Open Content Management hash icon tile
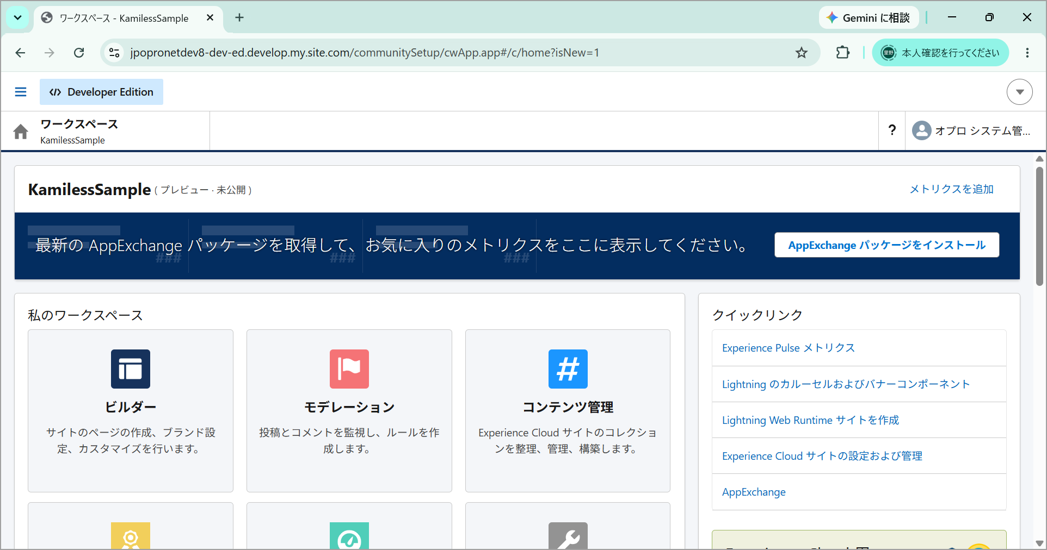This screenshot has width=1047, height=550. click(x=568, y=369)
